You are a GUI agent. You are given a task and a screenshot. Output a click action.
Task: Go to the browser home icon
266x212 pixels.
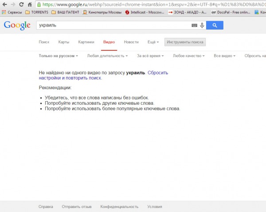pyautogui.click(x=30, y=4)
